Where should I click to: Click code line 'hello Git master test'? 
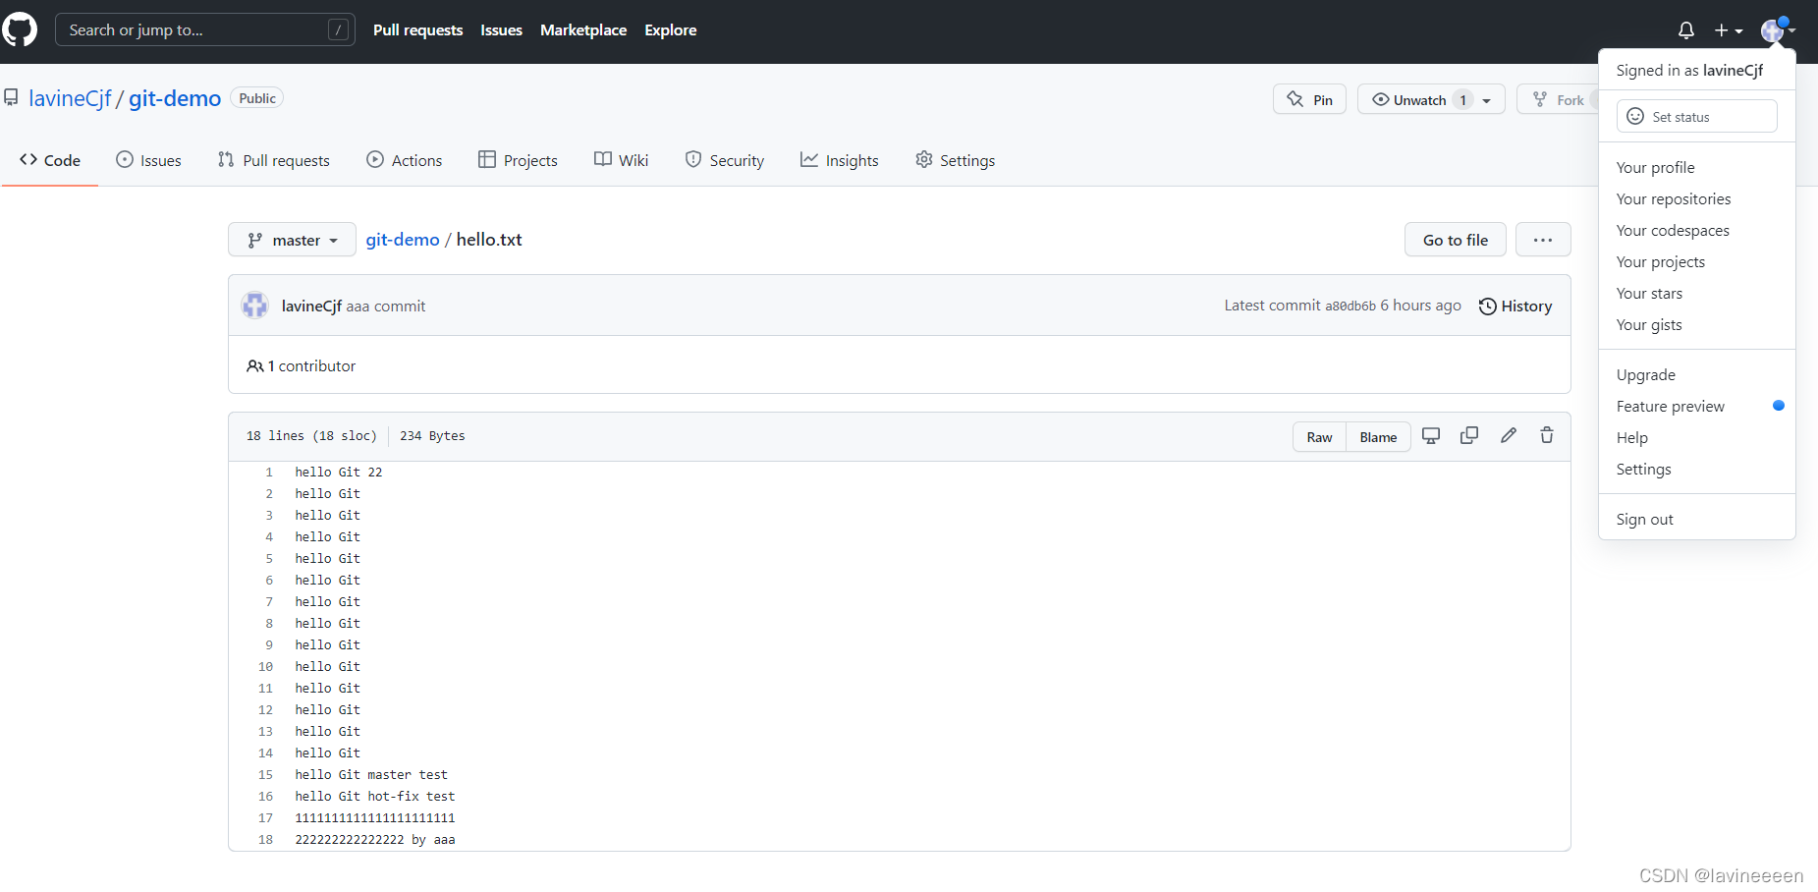[371, 775]
